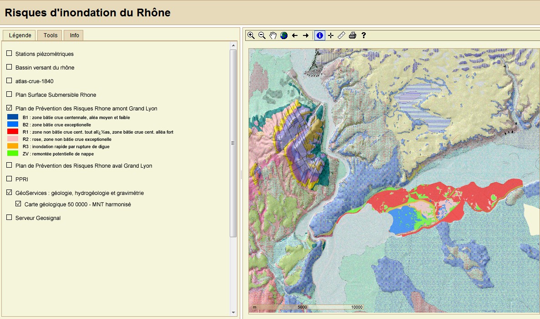The image size is (540, 319).
Task: Open the Info tab
Action: click(74, 35)
